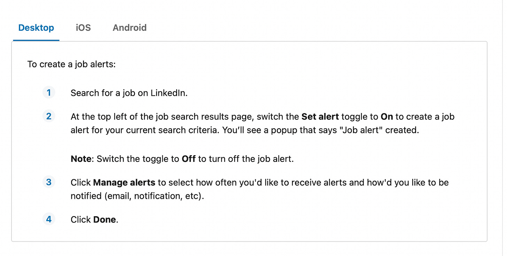Screen dimensions: 507x256
Task: Click the bold "Done" text
Action: (104, 220)
